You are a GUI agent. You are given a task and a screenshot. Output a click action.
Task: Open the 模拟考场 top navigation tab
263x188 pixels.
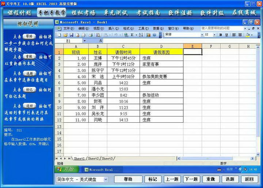[83, 13]
